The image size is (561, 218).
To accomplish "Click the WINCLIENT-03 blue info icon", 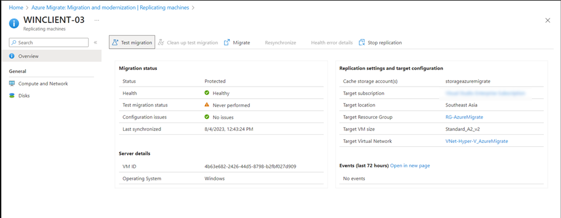I will pos(14,23).
